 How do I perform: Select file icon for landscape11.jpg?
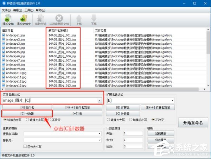tap(4, 77)
